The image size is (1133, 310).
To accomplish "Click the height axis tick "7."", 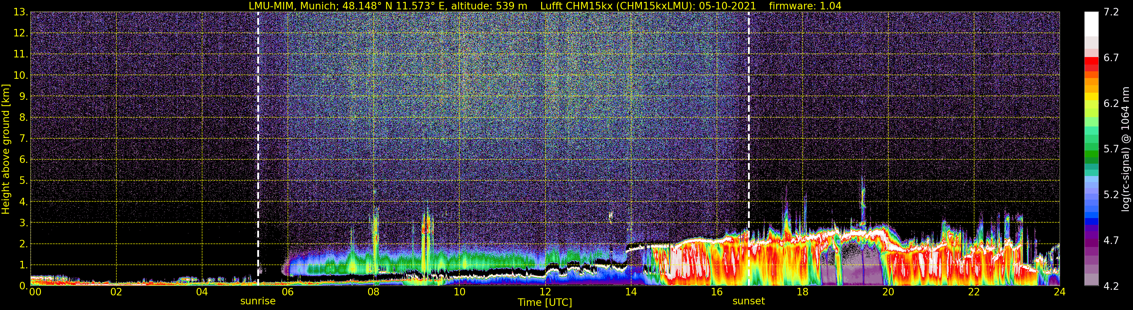I will coord(23,139).
